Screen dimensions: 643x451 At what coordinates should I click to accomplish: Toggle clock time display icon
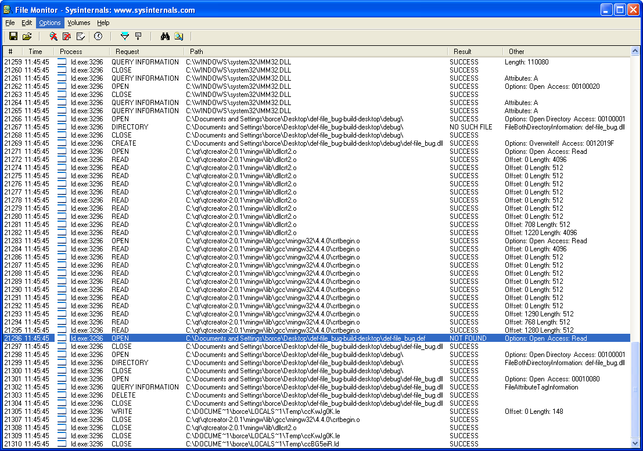click(x=98, y=37)
